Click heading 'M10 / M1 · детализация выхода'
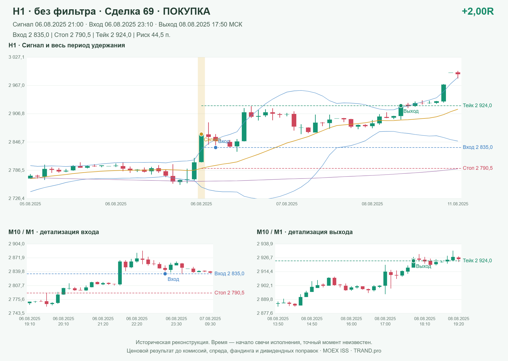The width and height of the screenshot is (508, 361). [x=305, y=232]
